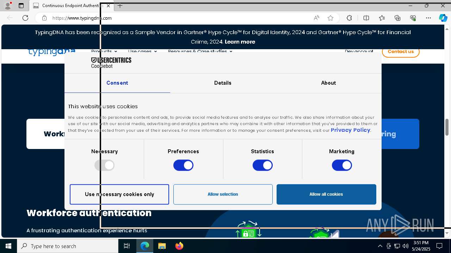Reload the current page

point(25,18)
